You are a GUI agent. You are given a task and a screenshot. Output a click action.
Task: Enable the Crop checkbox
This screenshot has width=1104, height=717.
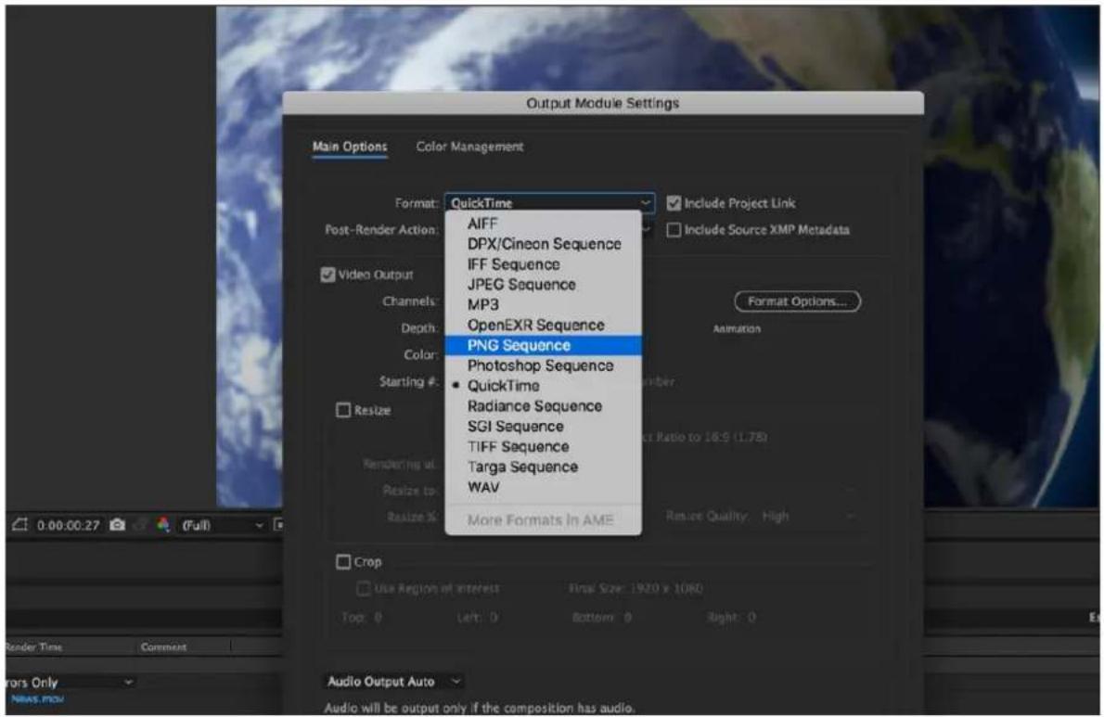[x=343, y=561]
